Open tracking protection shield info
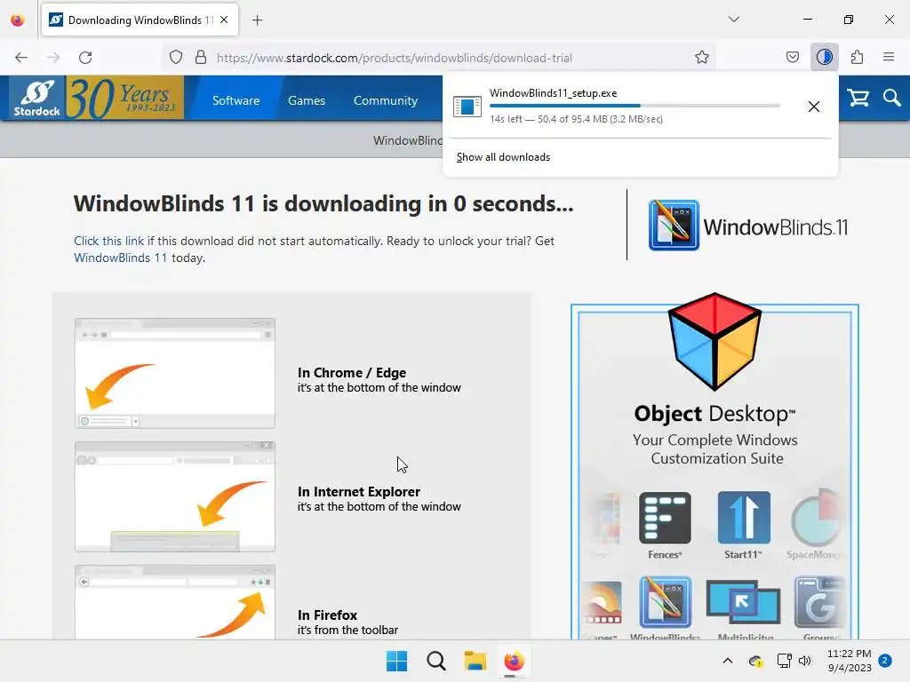910x682 pixels. pos(176,58)
